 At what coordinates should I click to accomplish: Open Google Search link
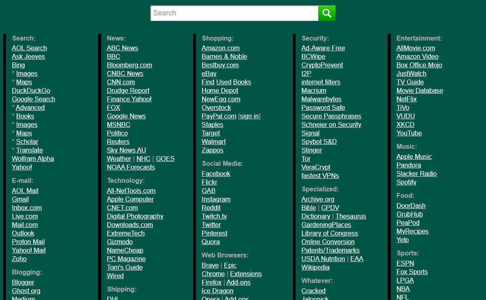click(x=33, y=99)
